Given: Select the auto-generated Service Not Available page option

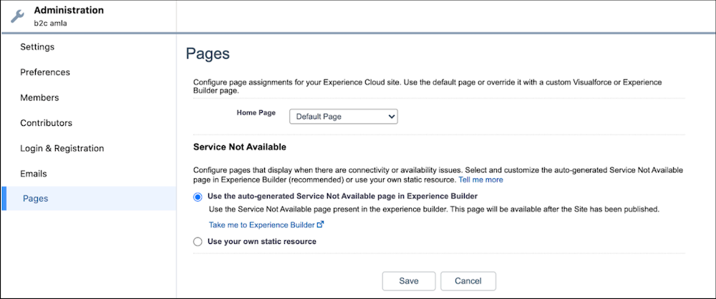Looking at the screenshot, I should 198,196.
